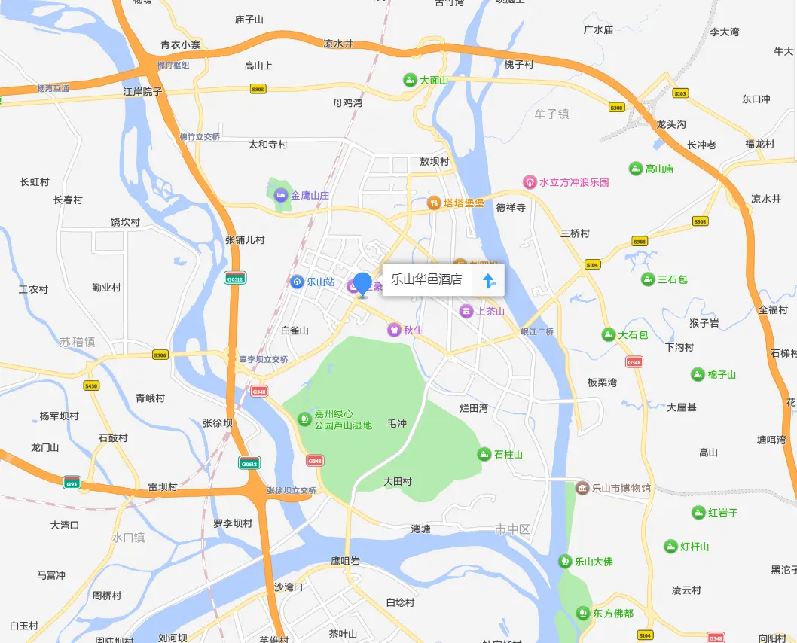Click the navigation arrow in the hotel popup
This screenshot has height=643, width=797.
[488, 280]
